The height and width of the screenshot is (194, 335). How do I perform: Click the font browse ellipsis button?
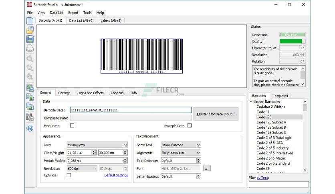coord(207,169)
